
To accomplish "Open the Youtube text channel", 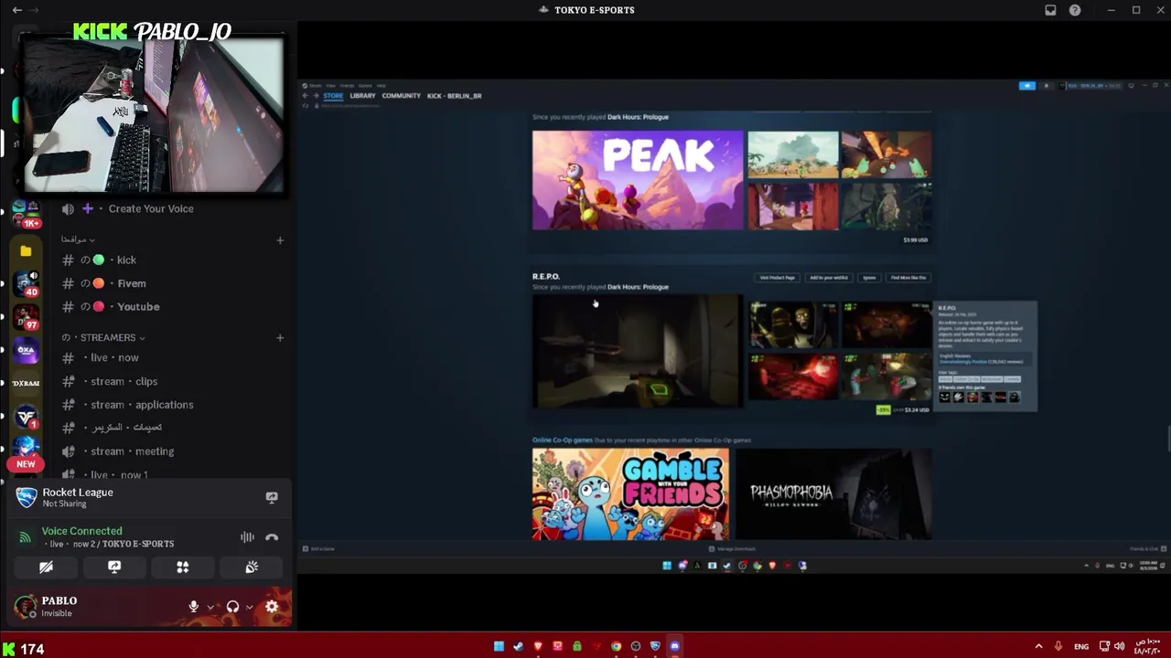I will 138,307.
